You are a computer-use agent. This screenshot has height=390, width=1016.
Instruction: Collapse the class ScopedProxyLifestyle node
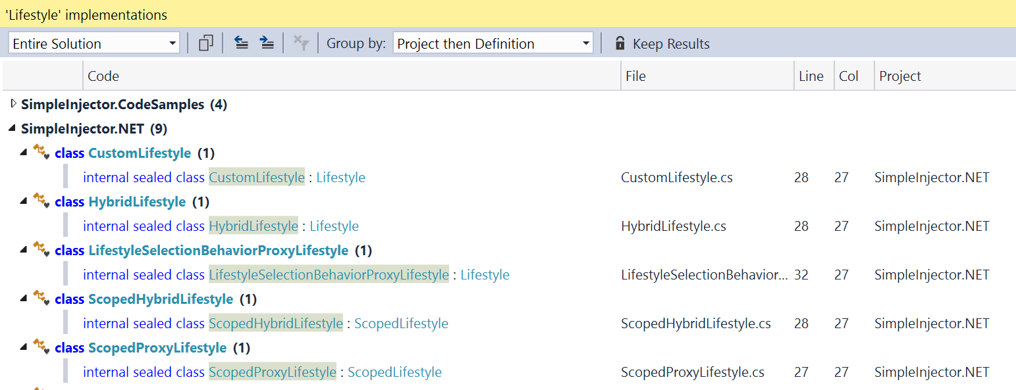(x=24, y=347)
